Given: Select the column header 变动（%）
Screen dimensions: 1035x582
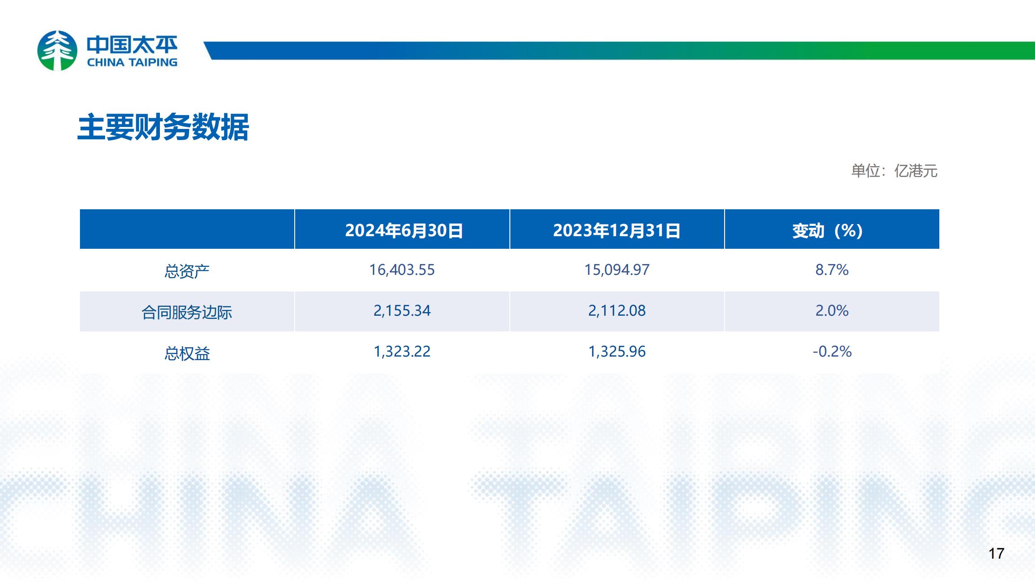Looking at the screenshot, I should [827, 230].
